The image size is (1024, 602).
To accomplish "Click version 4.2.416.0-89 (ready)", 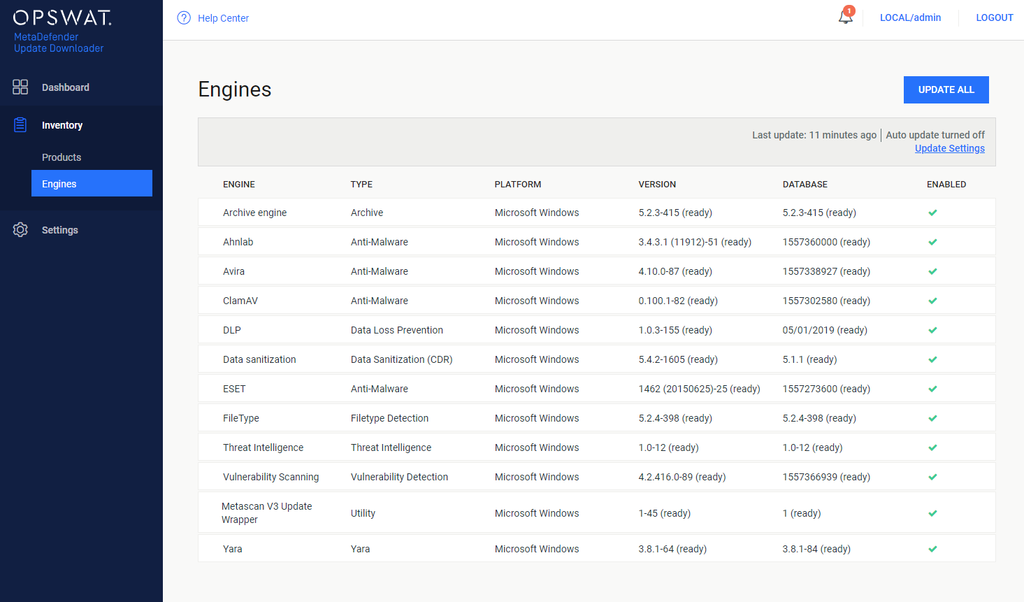I will tap(682, 477).
